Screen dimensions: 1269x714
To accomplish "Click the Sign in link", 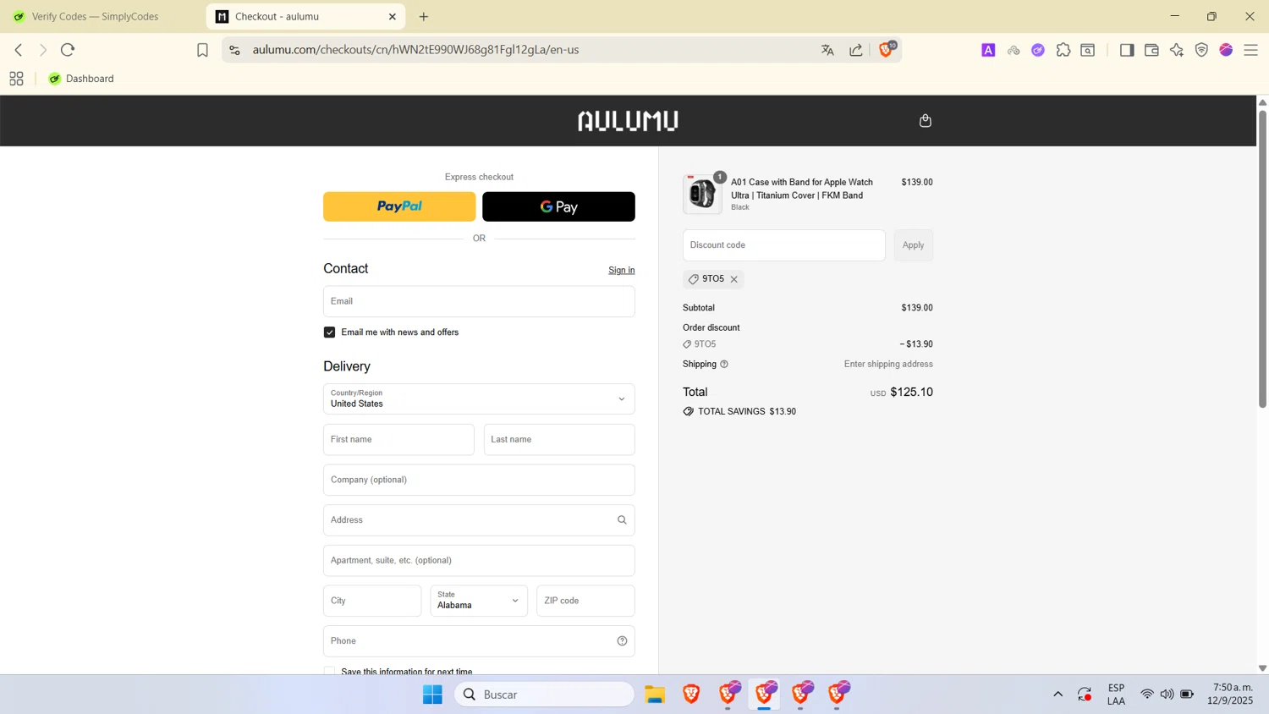I will pos(621,271).
